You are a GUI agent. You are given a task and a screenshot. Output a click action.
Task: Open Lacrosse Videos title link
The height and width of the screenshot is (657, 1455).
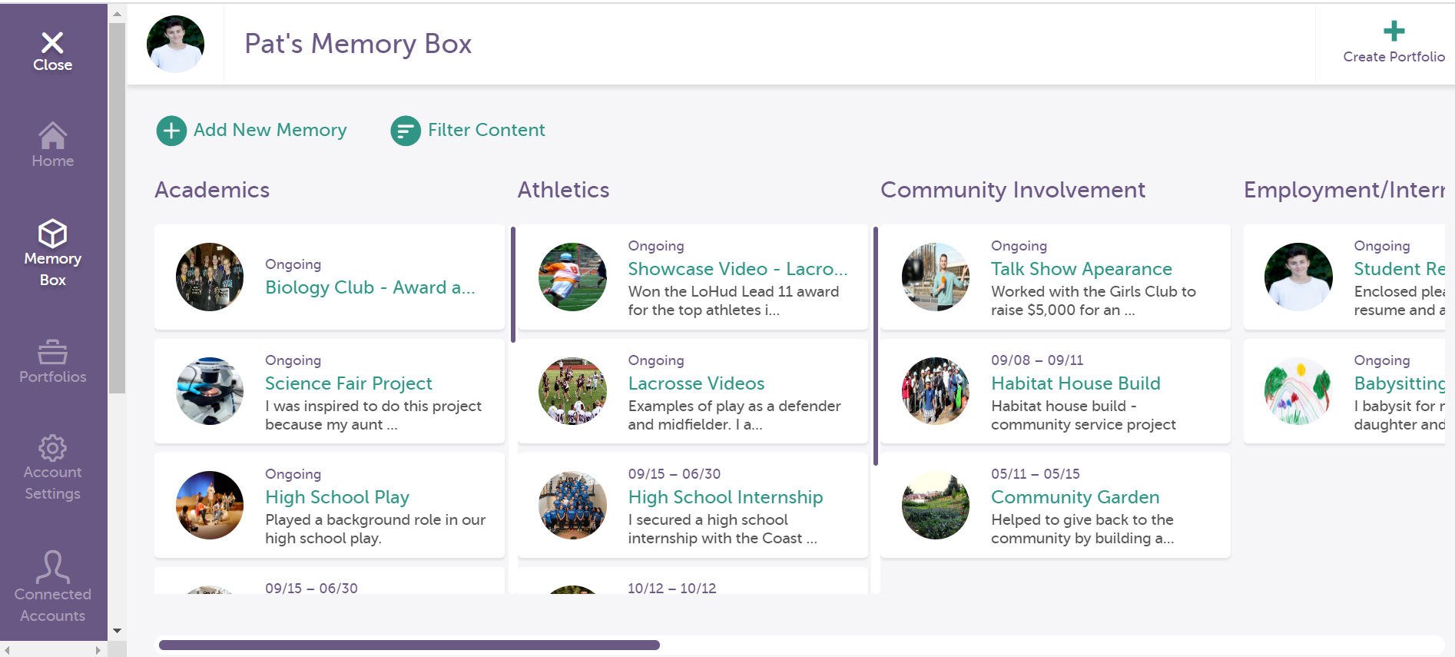(x=696, y=383)
